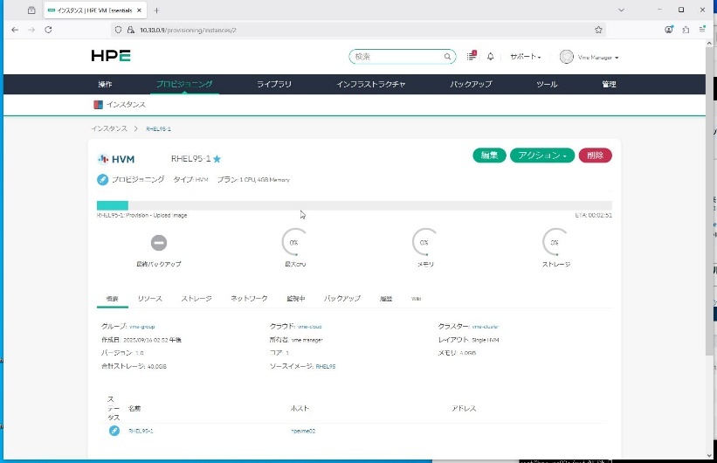Image resolution: width=717 pixels, height=463 pixels.
Task: Click the storage usage gauge circle
Action: pyautogui.click(x=554, y=242)
